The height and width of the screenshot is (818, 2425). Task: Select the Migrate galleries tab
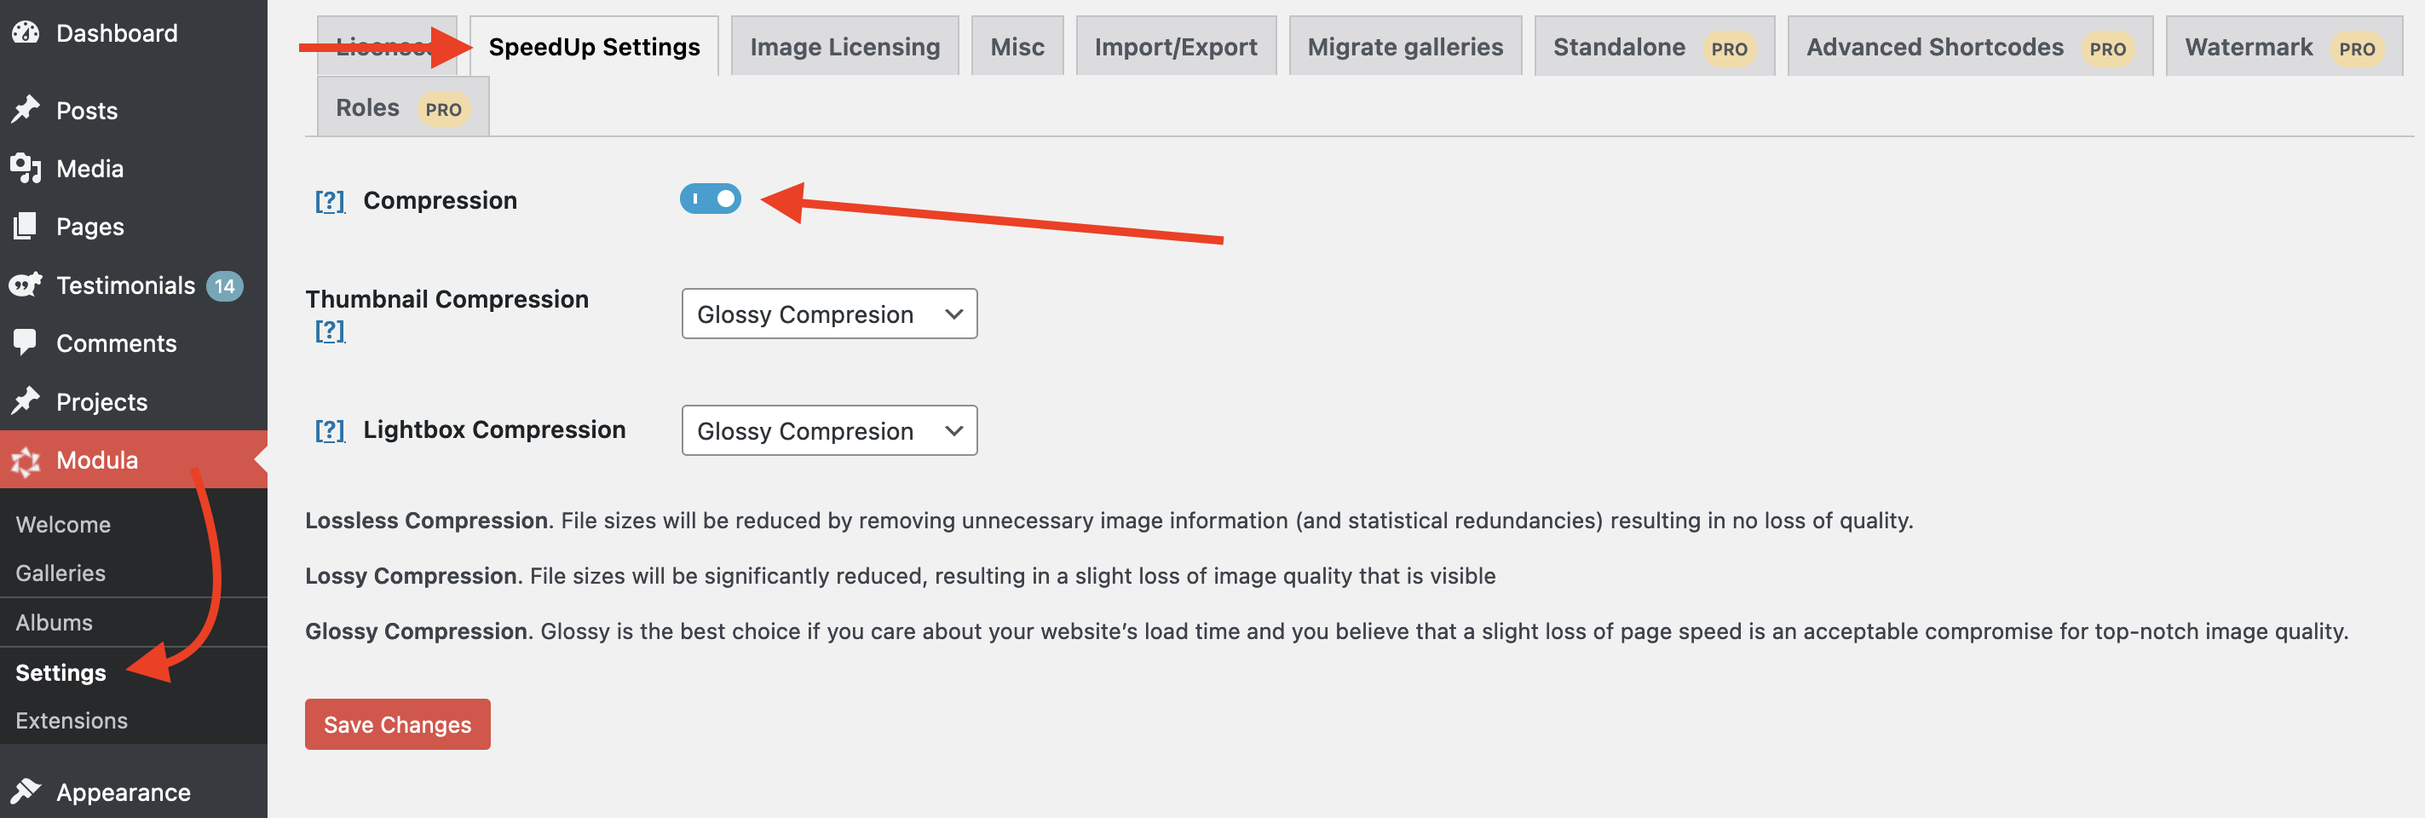pyautogui.click(x=1404, y=47)
